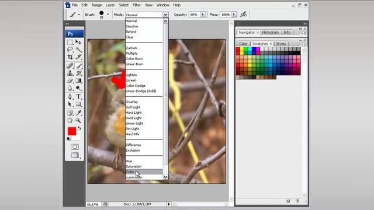Select the Eyedropper tool
This screenshot has height=210, width=374.
(78, 113)
